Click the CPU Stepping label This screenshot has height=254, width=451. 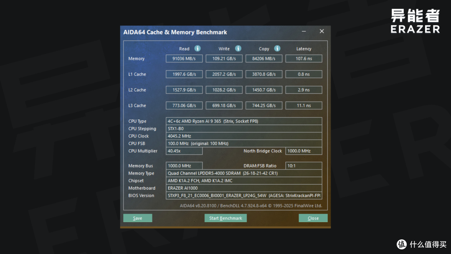142,129
